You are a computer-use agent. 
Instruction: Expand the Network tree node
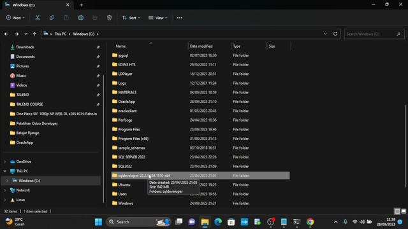pos(5,190)
